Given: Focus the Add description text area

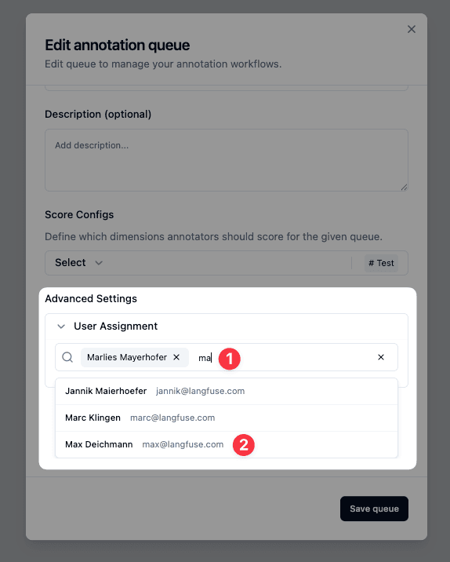Looking at the screenshot, I should click(x=227, y=160).
